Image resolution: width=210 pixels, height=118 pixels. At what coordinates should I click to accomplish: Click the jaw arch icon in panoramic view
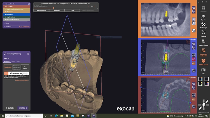194,31
